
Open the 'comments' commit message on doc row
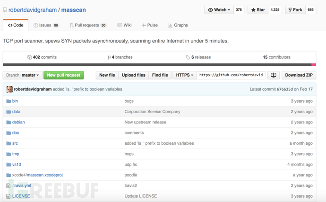[134, 133]
